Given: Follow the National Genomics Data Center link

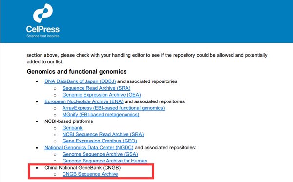Looking at the screenshot, I should click(x=89, y=148).
